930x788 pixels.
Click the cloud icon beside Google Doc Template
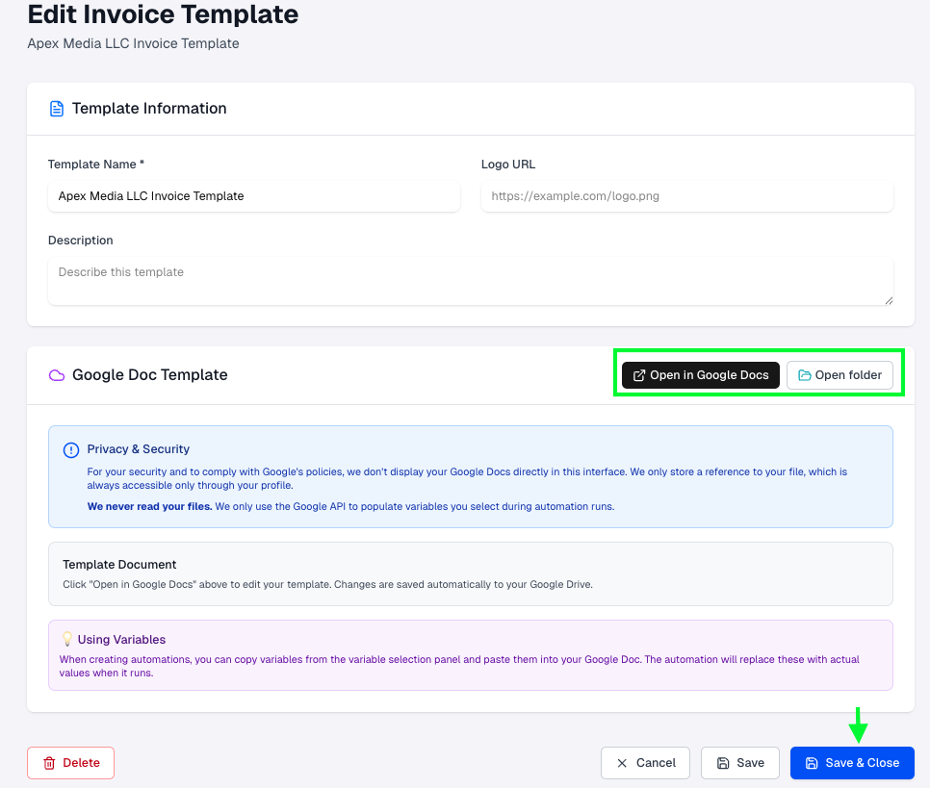(x=57, y=375)
